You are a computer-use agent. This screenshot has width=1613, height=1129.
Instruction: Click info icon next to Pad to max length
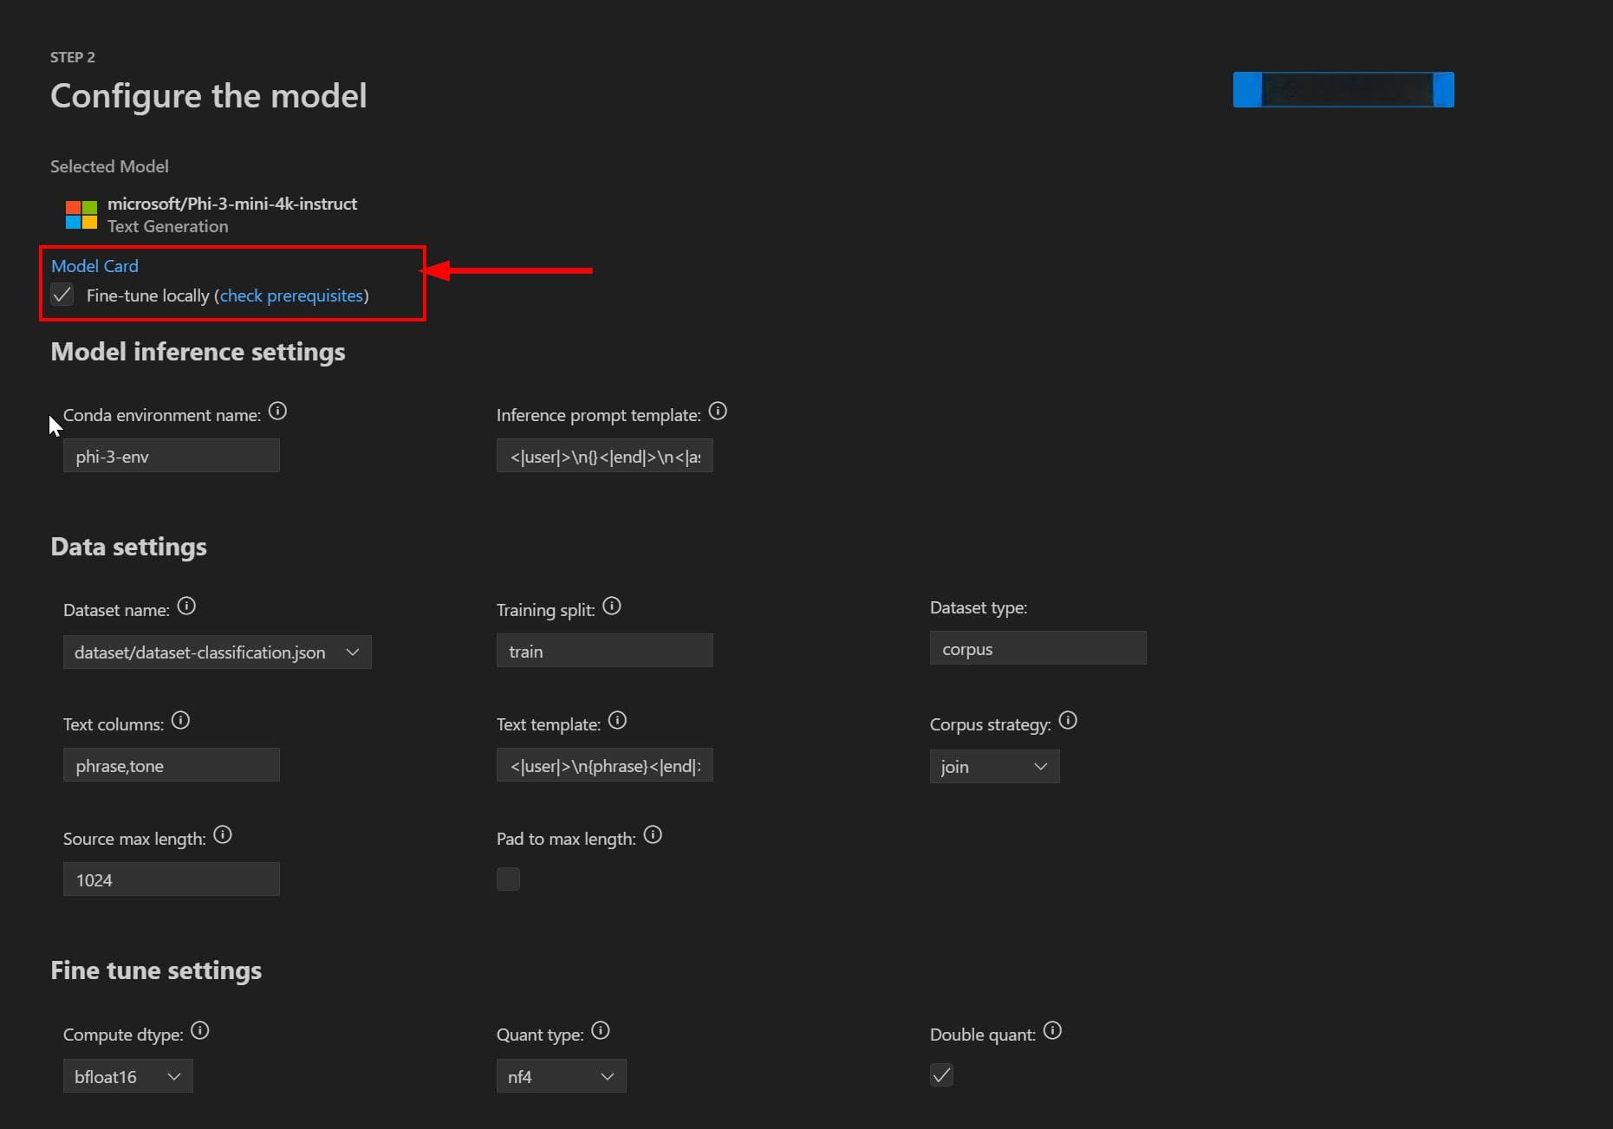click(653, 835)
